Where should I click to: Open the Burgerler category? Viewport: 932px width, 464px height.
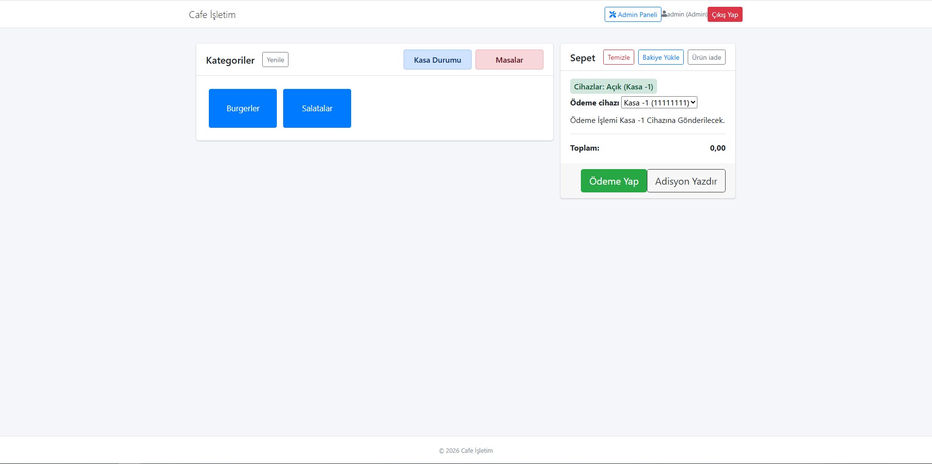pos(243,108)
